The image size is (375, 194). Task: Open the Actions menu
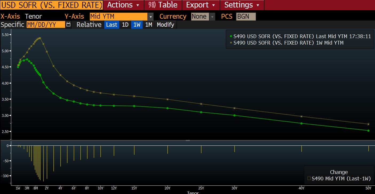point(123,5)
